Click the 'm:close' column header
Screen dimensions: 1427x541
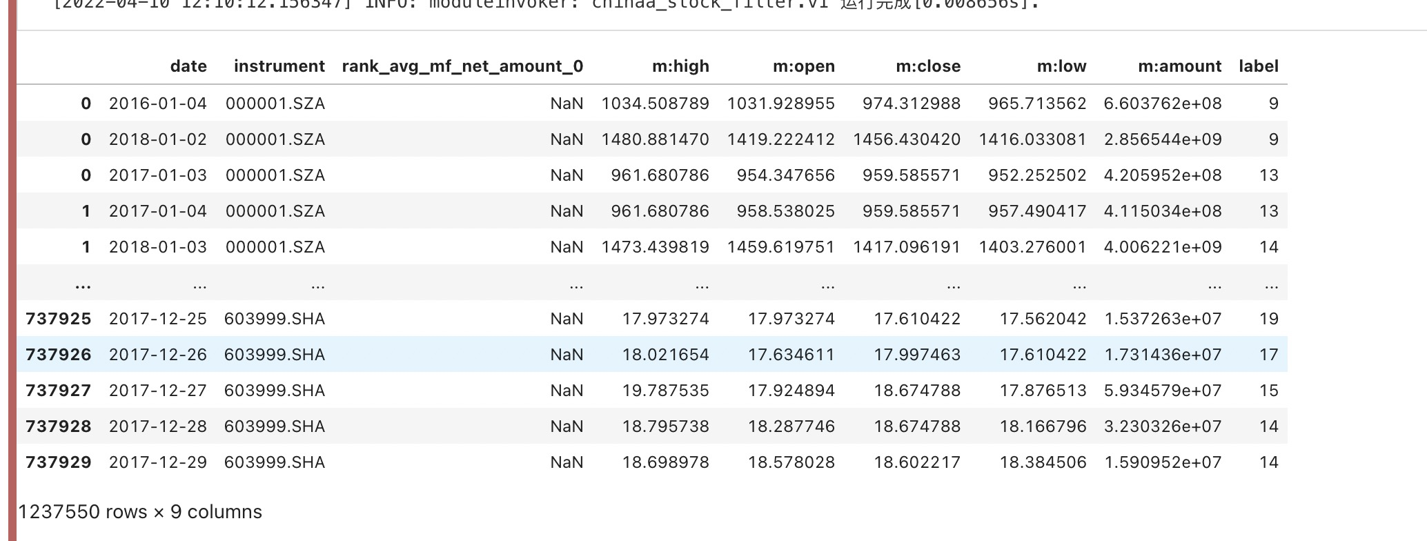927,66
